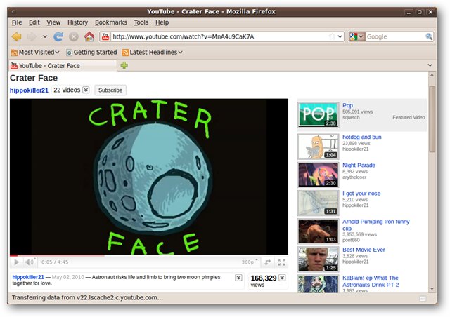Toggle the expand player size button
Image resolution: width=450 pixels, height=317 pixels.
coord(267,262)
